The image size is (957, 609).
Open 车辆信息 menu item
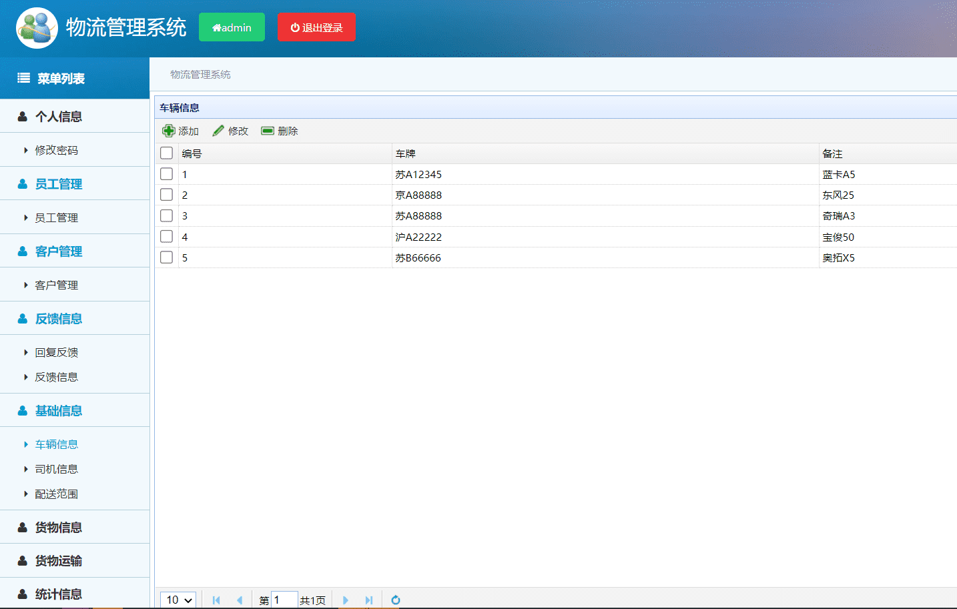coord(56,444)
